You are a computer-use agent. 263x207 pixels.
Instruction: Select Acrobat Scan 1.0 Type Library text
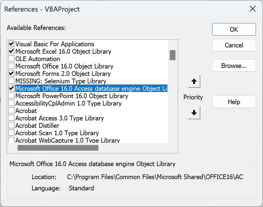[x=57, y=133]
